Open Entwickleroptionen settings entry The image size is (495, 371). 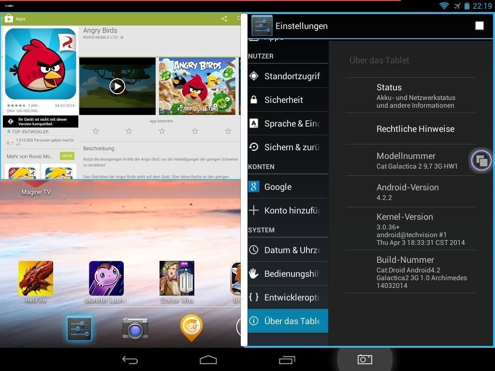(x=288, y=297)
